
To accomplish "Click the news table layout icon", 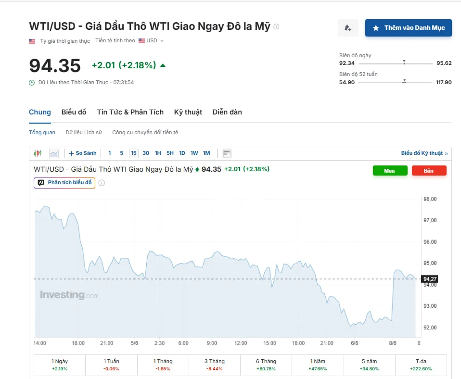I will point(227,153).
